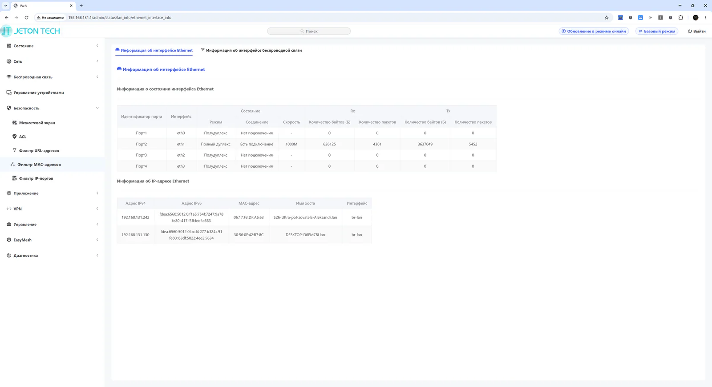
Task: Expand the Сеть menu chevron
Action: (97, 61)
